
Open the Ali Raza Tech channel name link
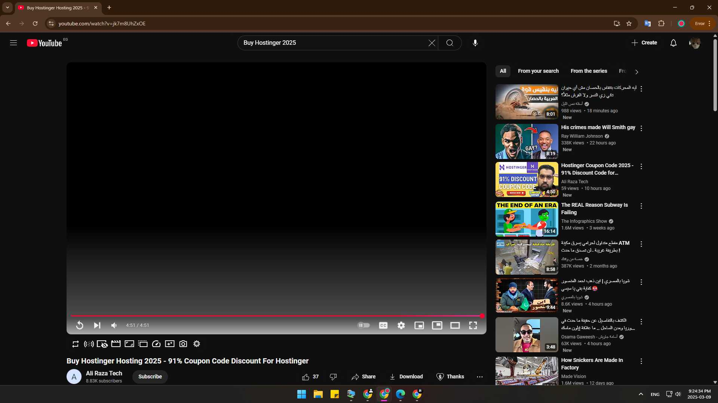[x=104, y=374]
